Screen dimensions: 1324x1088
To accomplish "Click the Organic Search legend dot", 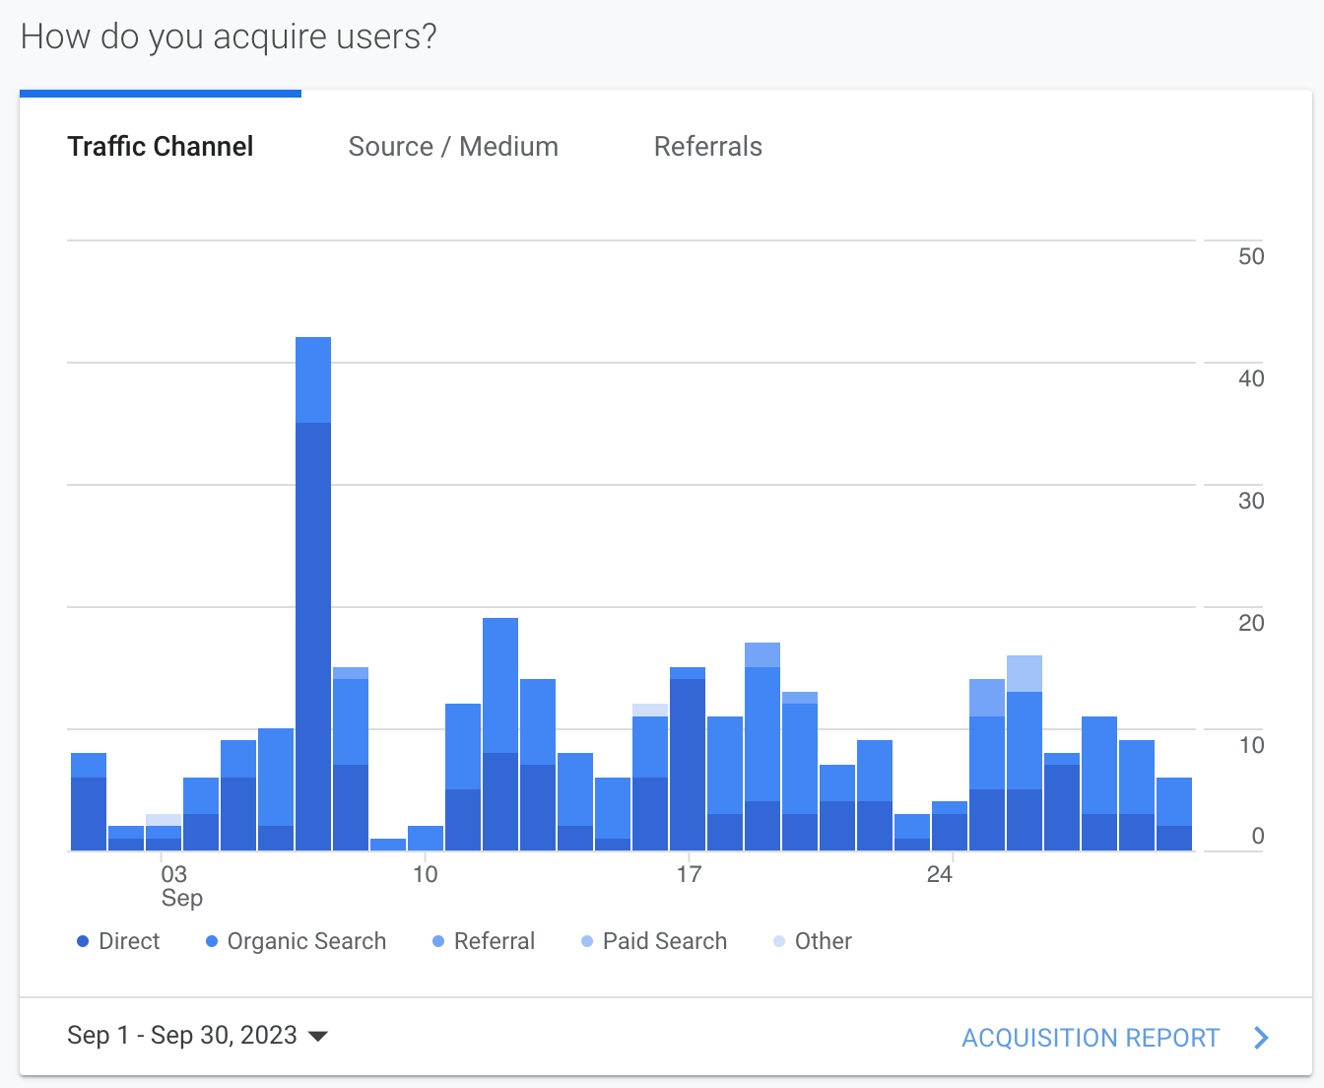I will [212, 942].
